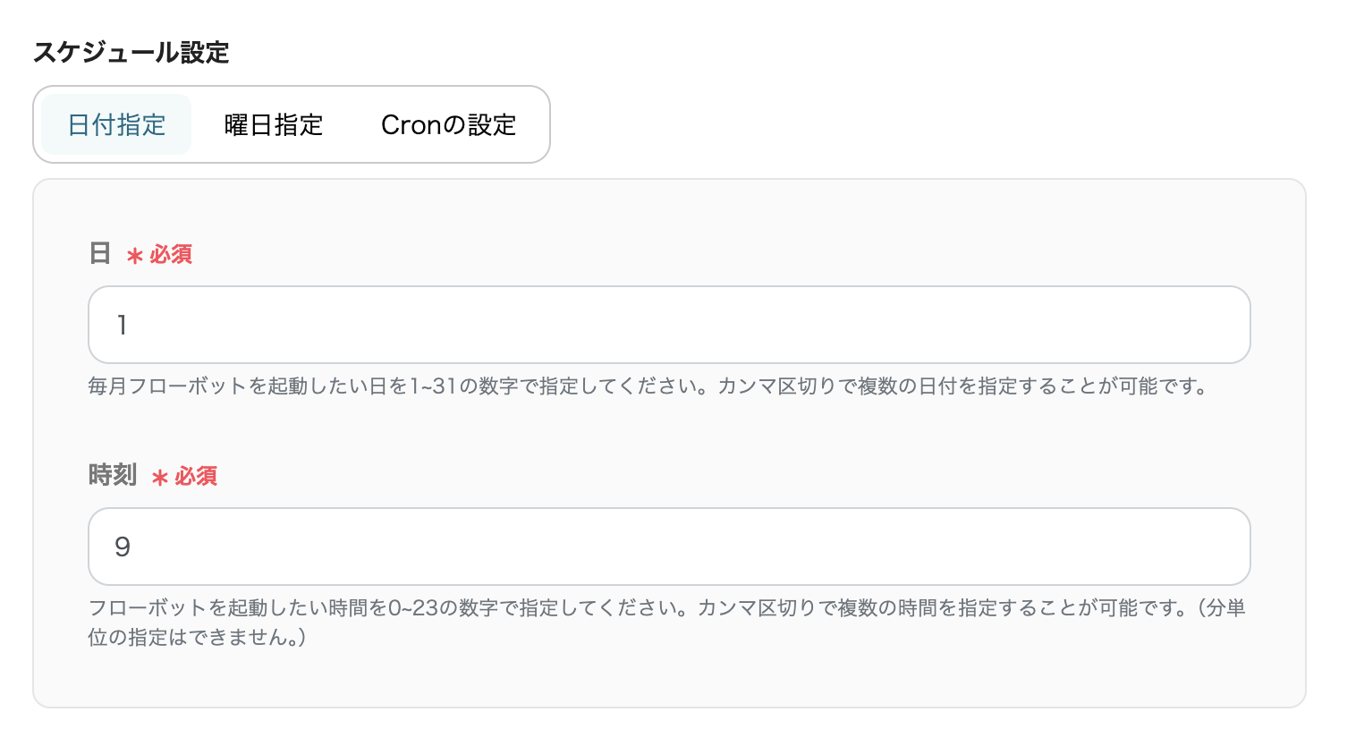Click the 日 field label

coord(100,255)
